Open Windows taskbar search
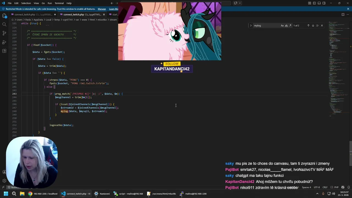Image resolution: width=352 pixels, height=198 pixels. click(x=14, y=194)
